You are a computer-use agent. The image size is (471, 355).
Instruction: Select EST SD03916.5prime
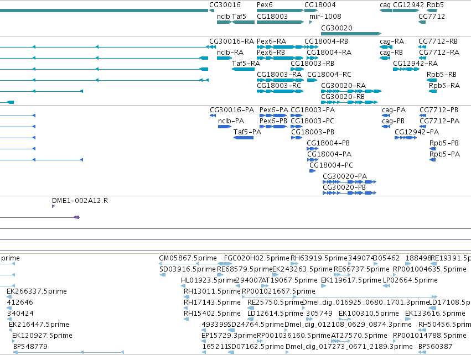pyautogui.click(x=163, y=275)
